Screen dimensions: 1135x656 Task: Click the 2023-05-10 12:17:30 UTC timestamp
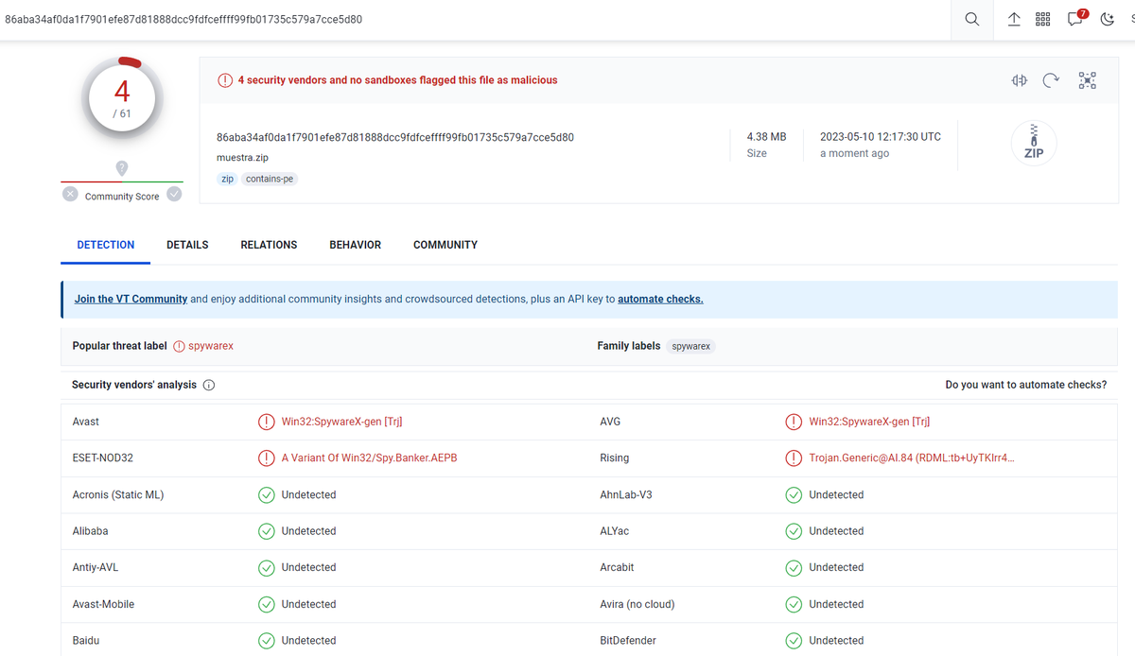point(881,137)
